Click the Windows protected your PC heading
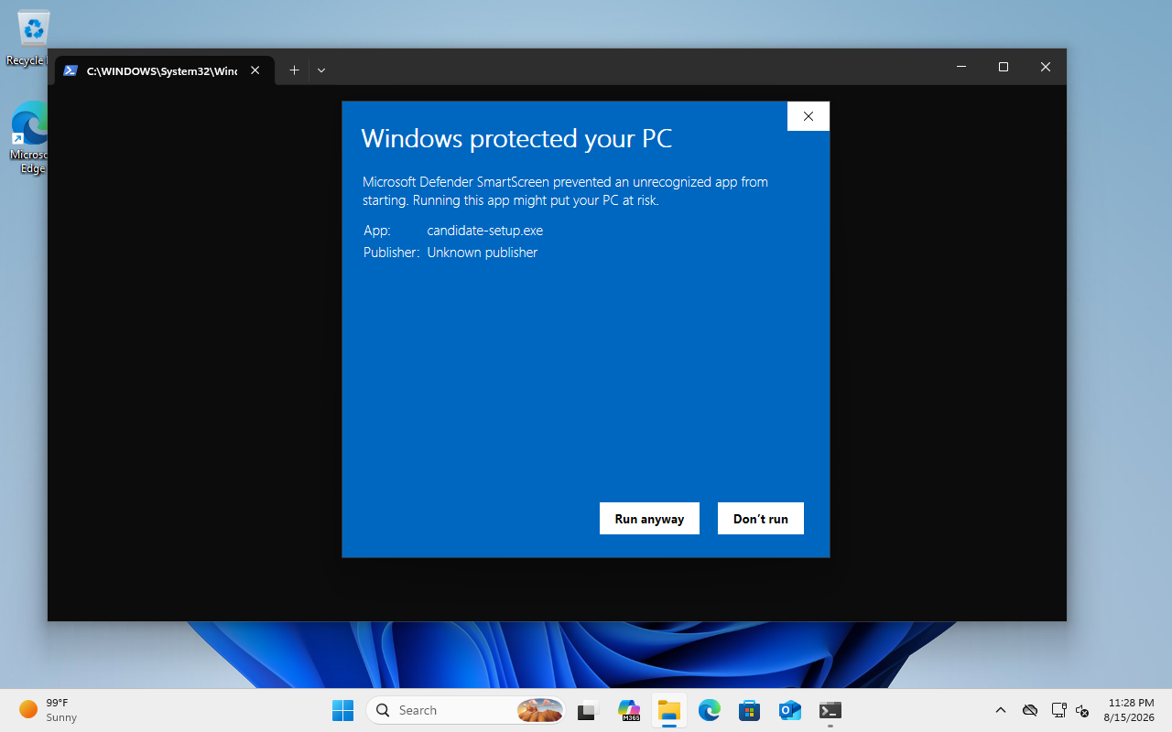Image resolution: width=1172 pixels, height=732 pixels. click(x=516, y=138)
